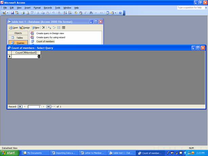Select 'Create query by using wizard'

click(x=51, y=37)
